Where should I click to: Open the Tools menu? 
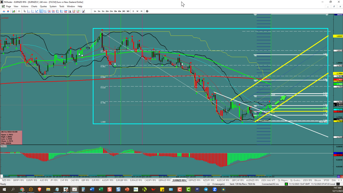[62, 6]
